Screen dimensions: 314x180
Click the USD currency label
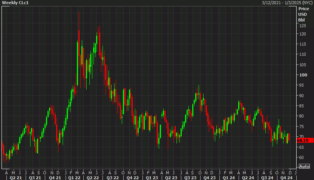[x=302, y=14]
